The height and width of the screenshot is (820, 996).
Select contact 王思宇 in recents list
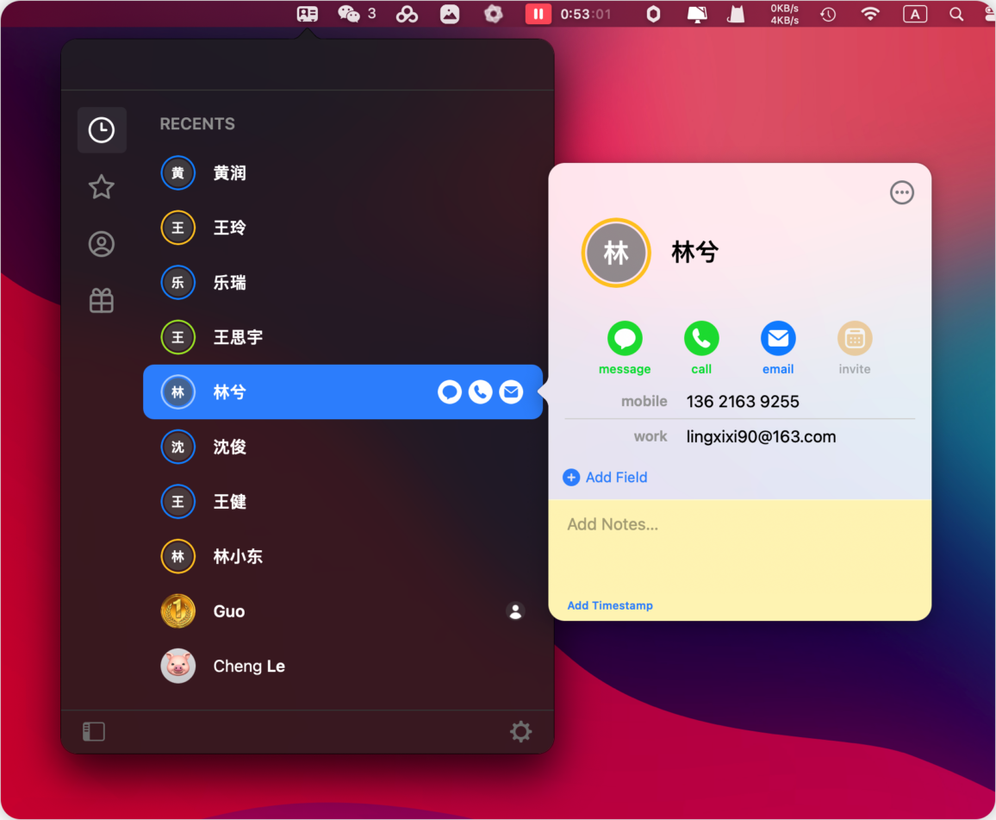(x=239, y=337)
